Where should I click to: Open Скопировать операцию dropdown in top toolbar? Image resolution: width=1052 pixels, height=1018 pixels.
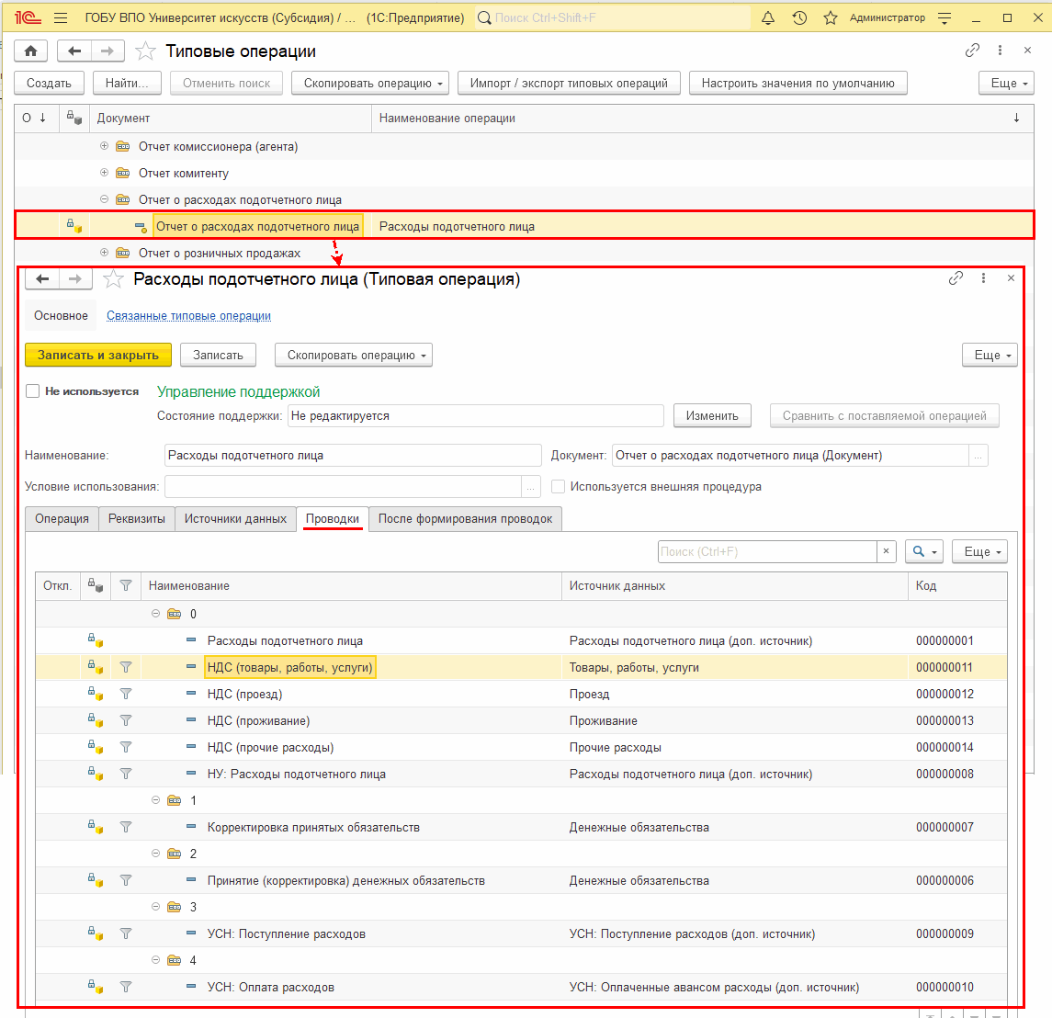[x=370, y=84]
